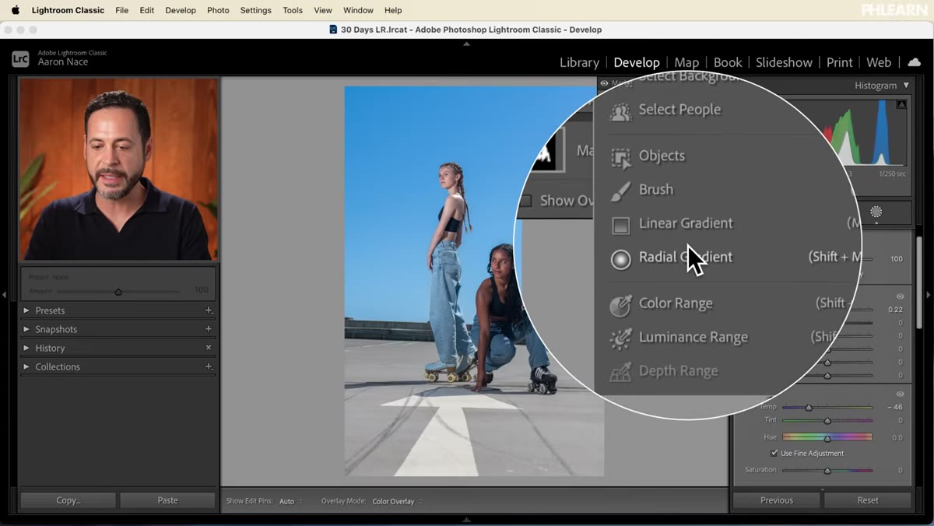Screen dimensions: 934x526
Task: Toggle histogram highlight clipping indicator
Action: [901, 103]
